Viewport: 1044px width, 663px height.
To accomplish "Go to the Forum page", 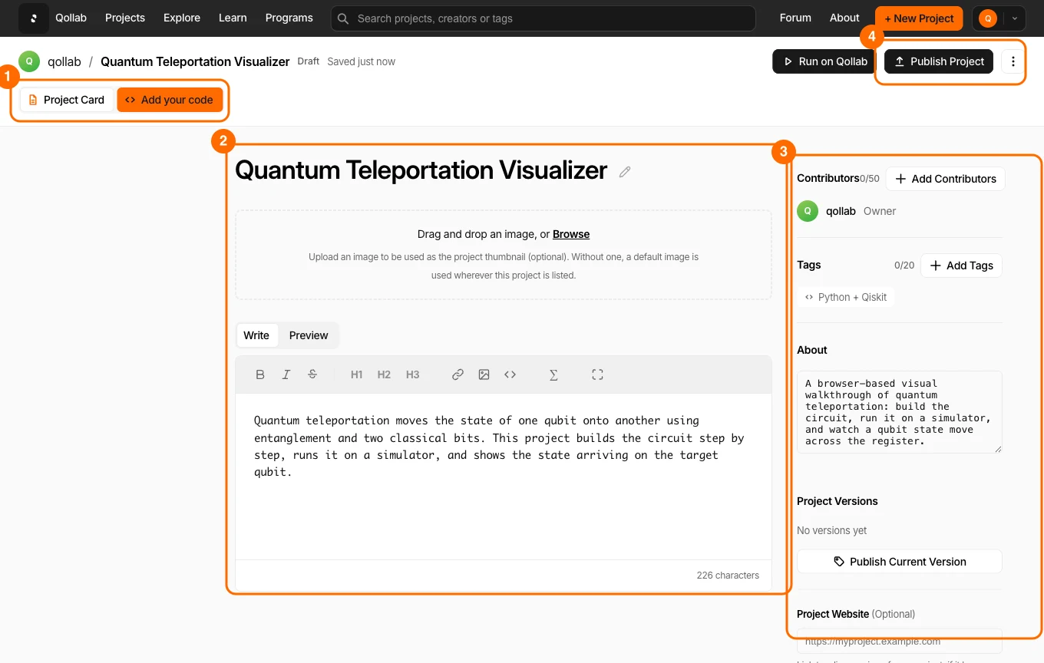I will coord(795,18).
